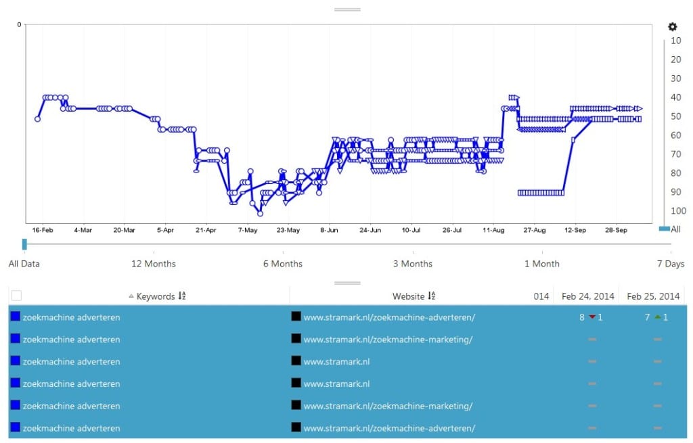The width and height of the screenshot is (693, 443).
Task: Select the 7 Days range
Action: (671, 264)
